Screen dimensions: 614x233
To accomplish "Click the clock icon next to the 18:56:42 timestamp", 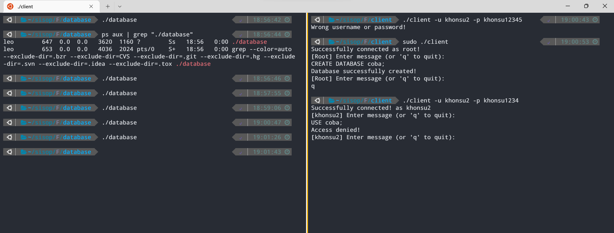I will [287, 19].
